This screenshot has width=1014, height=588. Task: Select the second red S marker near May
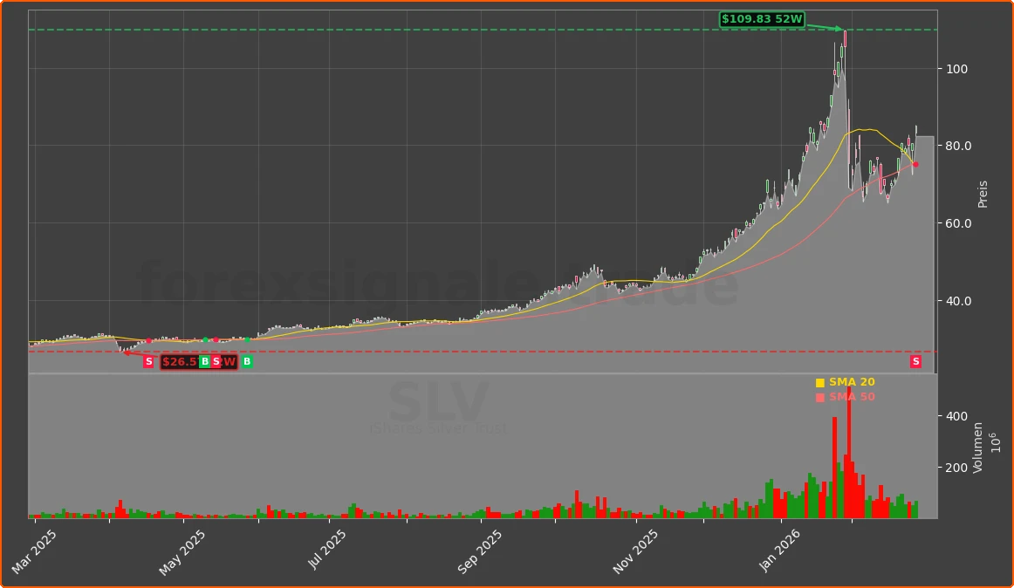click(x=216, y=361)
